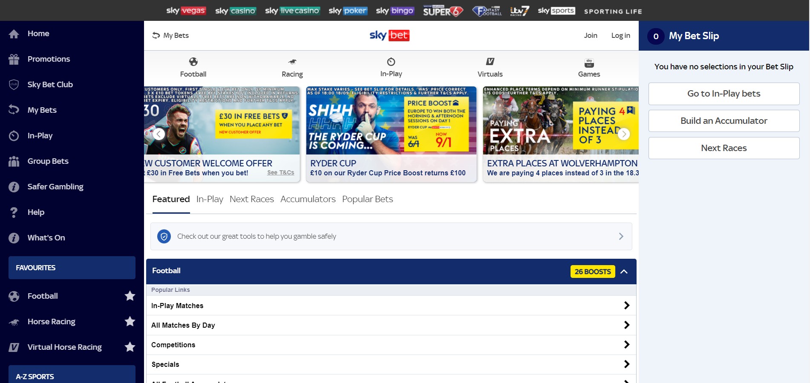Toggle Football favourite star
Viewport: 810px width, 383px height.
coord(130,296)
